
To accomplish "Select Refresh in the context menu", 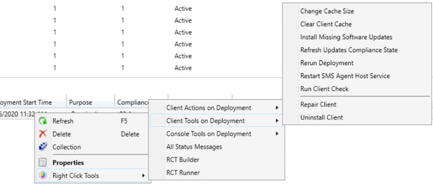I will [x=93, y=121].
